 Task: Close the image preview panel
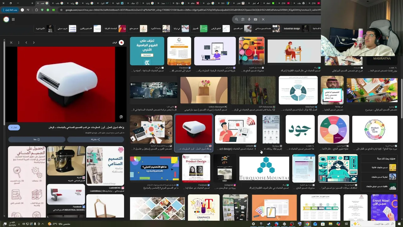coord(11,42)
